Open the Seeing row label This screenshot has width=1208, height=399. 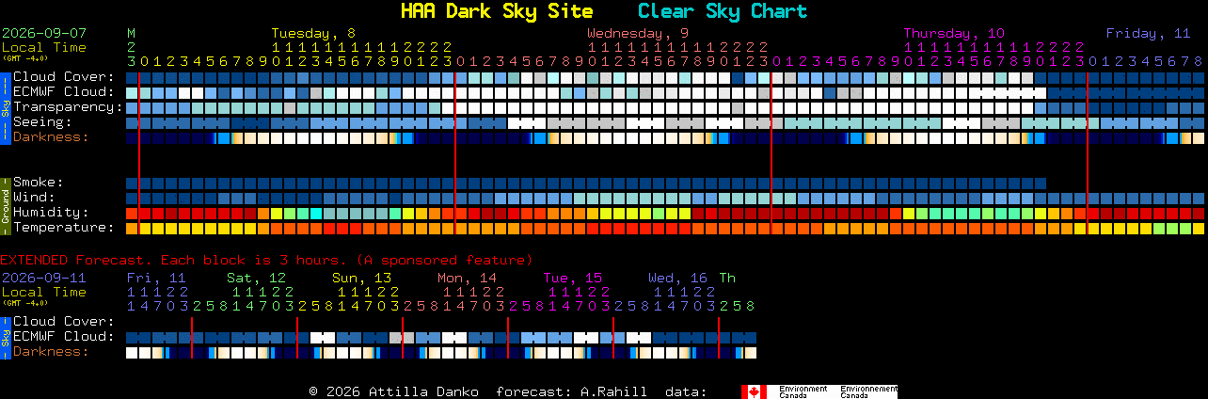click(x=42, y=122)
